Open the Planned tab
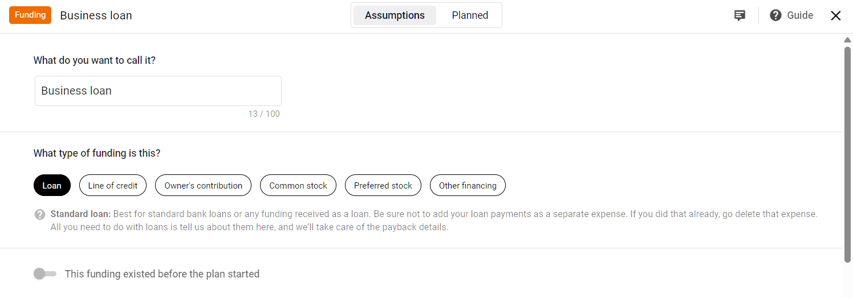Viewport: 853px width, 298px height. pos(470,15)
